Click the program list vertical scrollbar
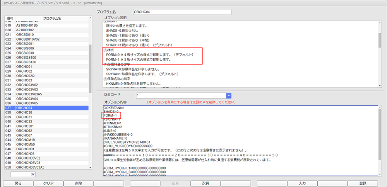Viewport: 387px width, 187px height. click(90, 77)
